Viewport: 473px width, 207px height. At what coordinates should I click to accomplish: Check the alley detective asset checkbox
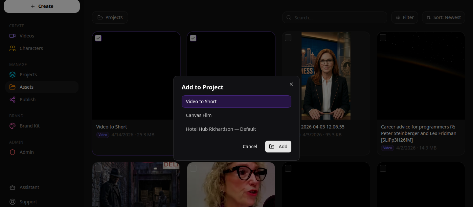coord(98,168)
